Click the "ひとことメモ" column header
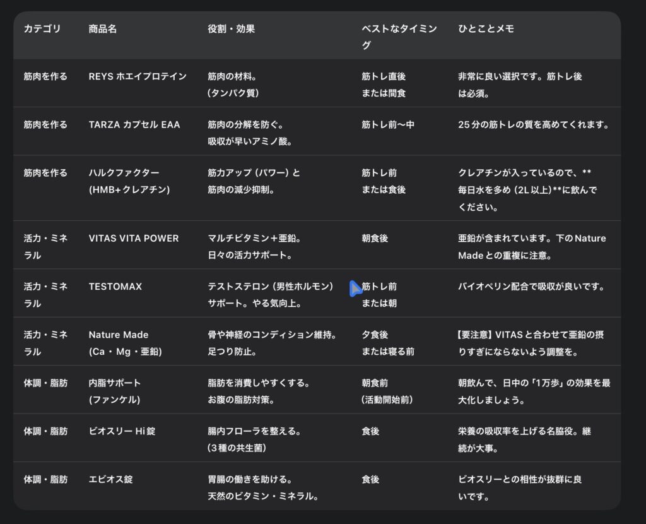This screenshot has height=524, width=646. pyautogui.click(x=486, y=29)
